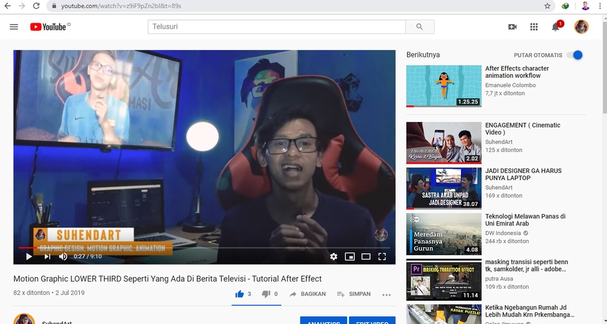Click channel name putra Ausa

tap(499, 279)
